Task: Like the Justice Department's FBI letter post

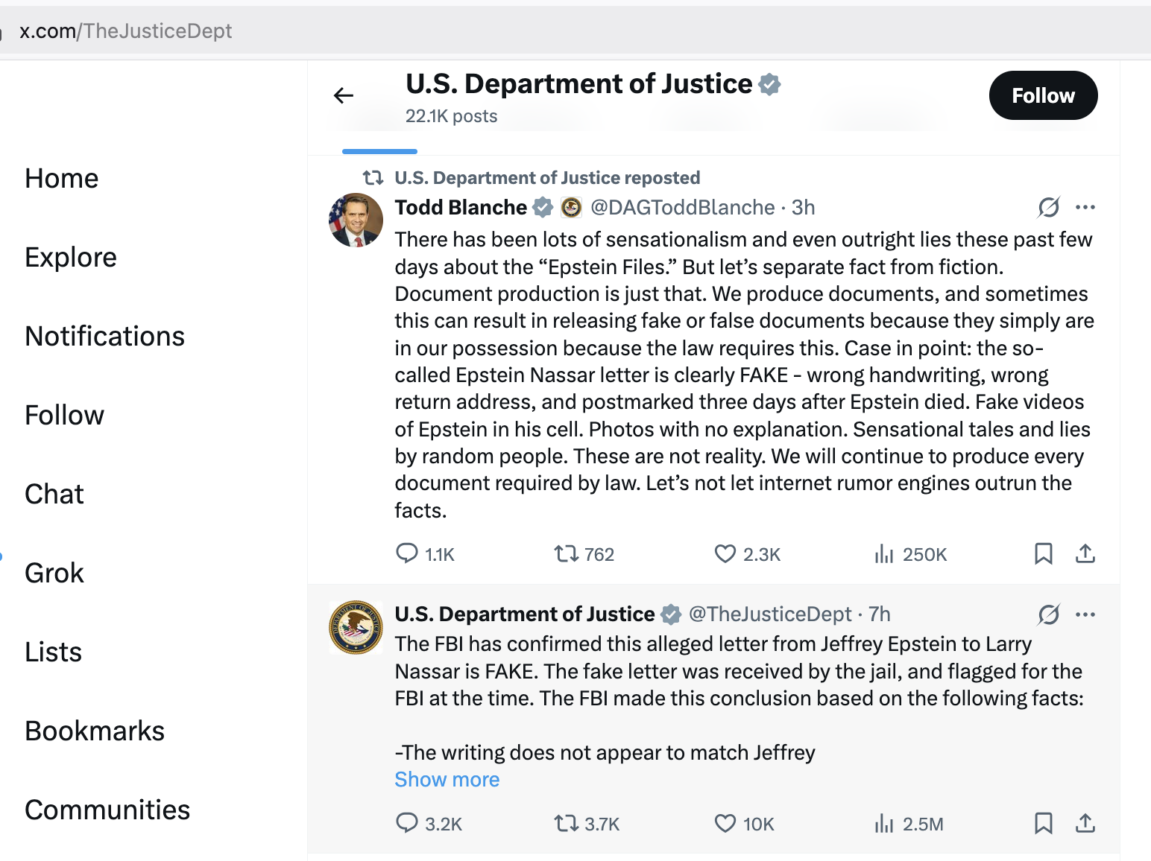Action: click(725, 823)
